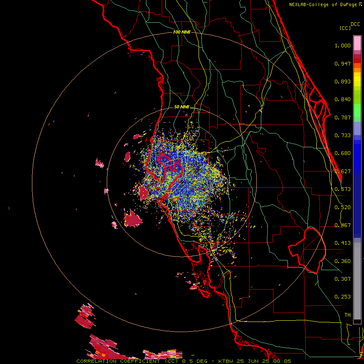
Task: Select the 0.680 legend value
Action: pos(343,153)
